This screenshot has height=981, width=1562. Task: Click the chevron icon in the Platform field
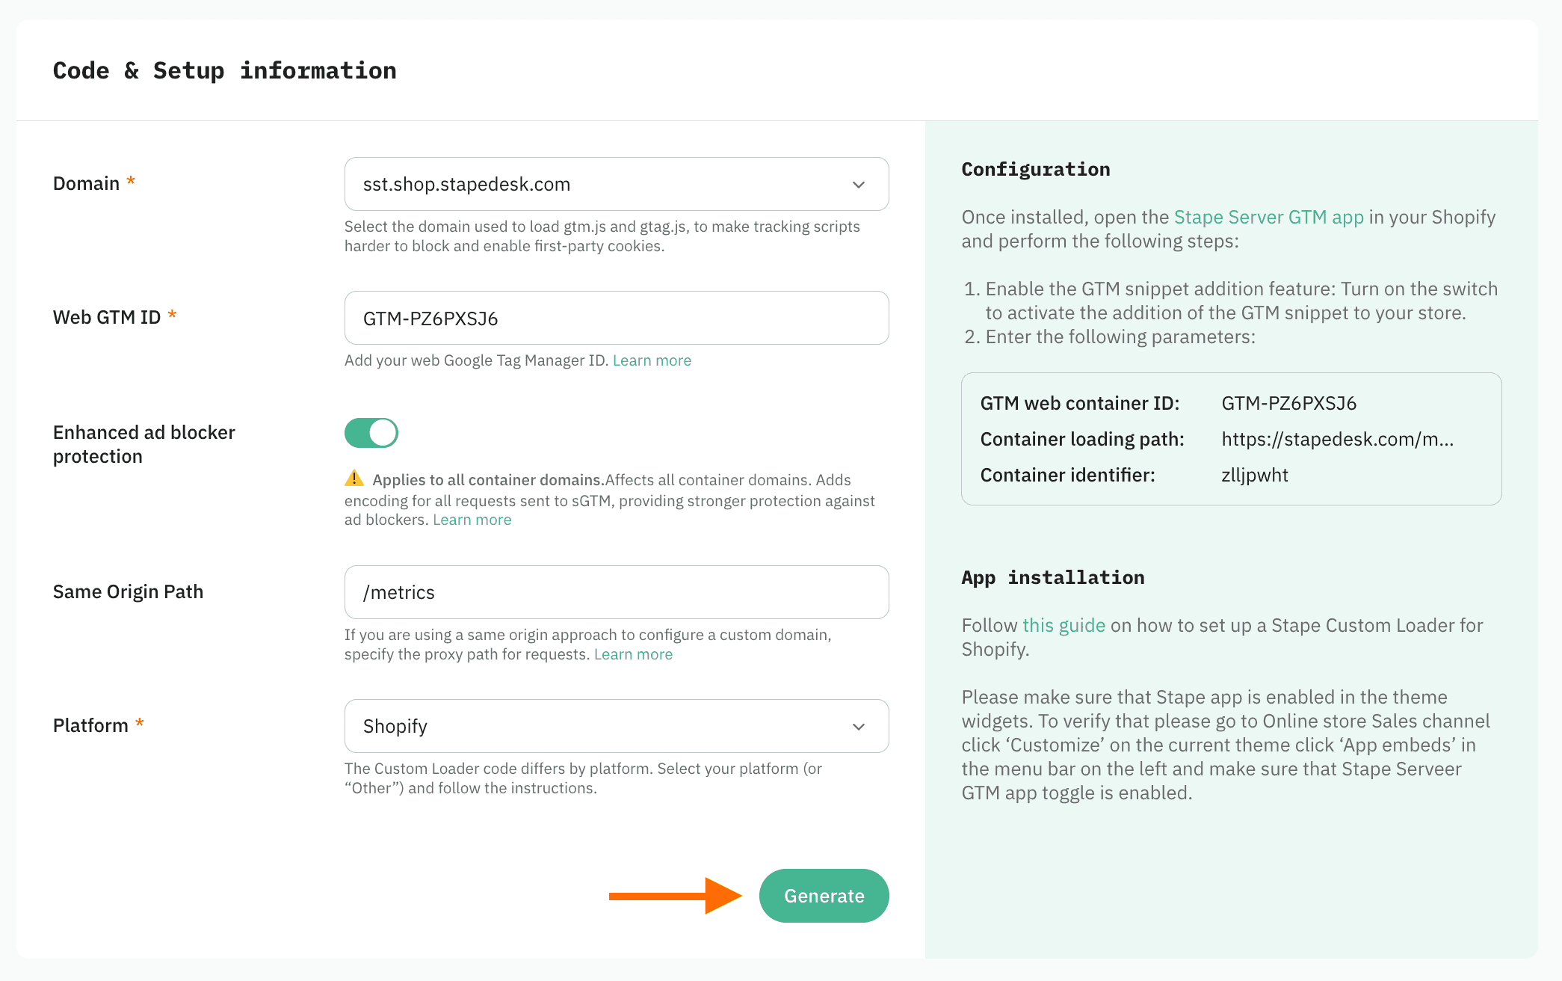pos(858,726)
